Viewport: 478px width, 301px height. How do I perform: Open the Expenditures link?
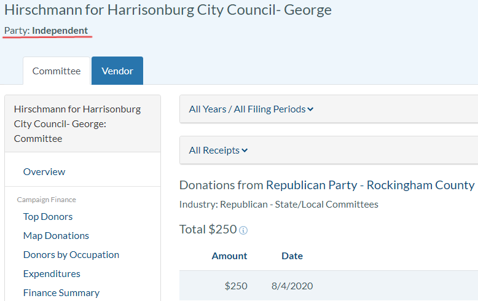pos(52,274)
